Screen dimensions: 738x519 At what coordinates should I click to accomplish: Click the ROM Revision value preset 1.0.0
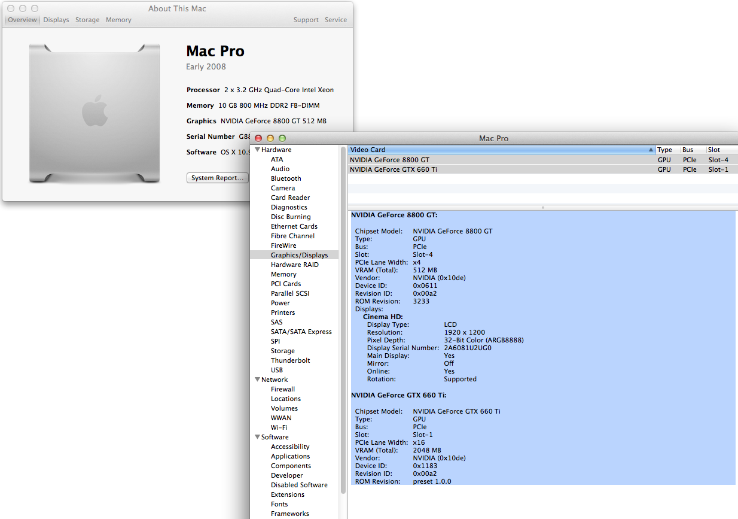coord(432,481)
